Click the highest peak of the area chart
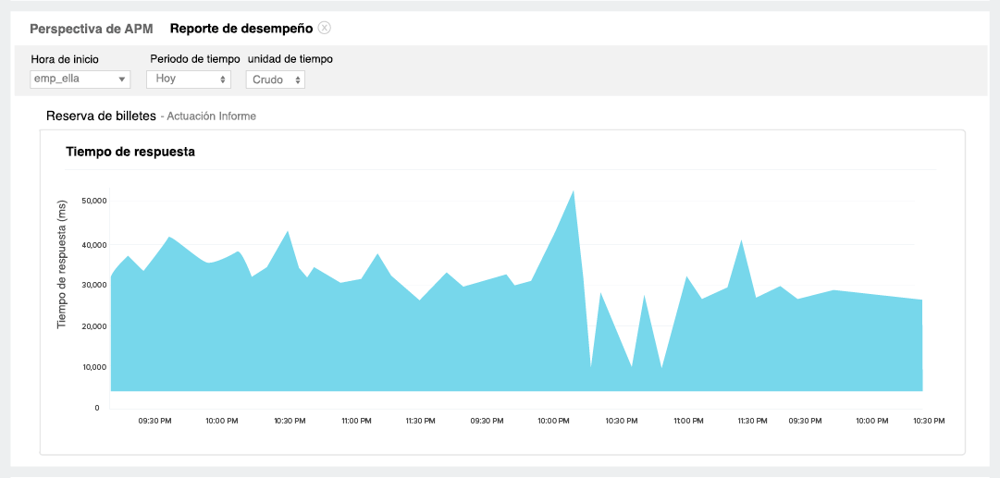Viewport: 1000px width, 478px height. click(574, 191)
